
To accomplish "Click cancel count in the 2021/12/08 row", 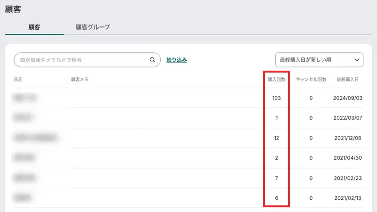I will [x=311, y=138].
